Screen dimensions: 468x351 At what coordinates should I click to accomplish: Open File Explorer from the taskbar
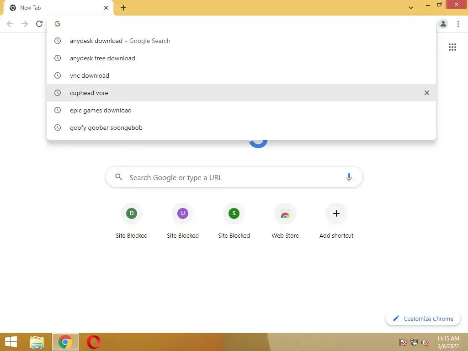pos(37,342)
